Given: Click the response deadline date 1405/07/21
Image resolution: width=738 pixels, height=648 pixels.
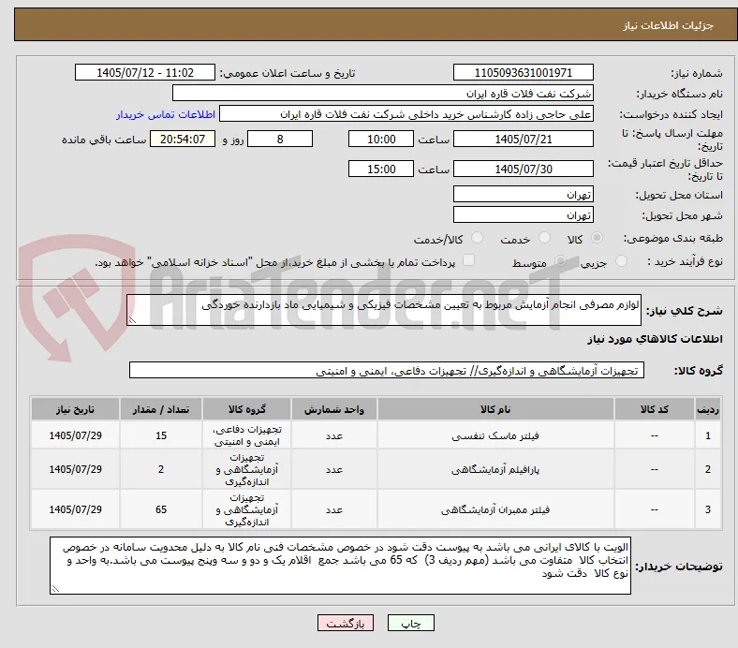Looking at the screenshot, I should 523,140.
